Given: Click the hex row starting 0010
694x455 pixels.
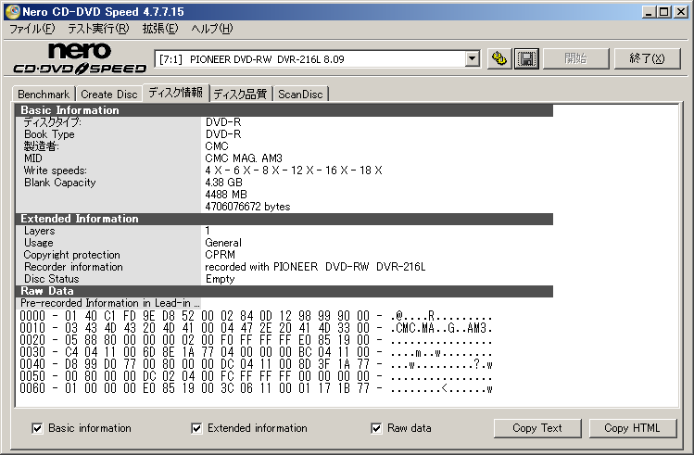Looking at the screenshot, I should tap(256, 328).
